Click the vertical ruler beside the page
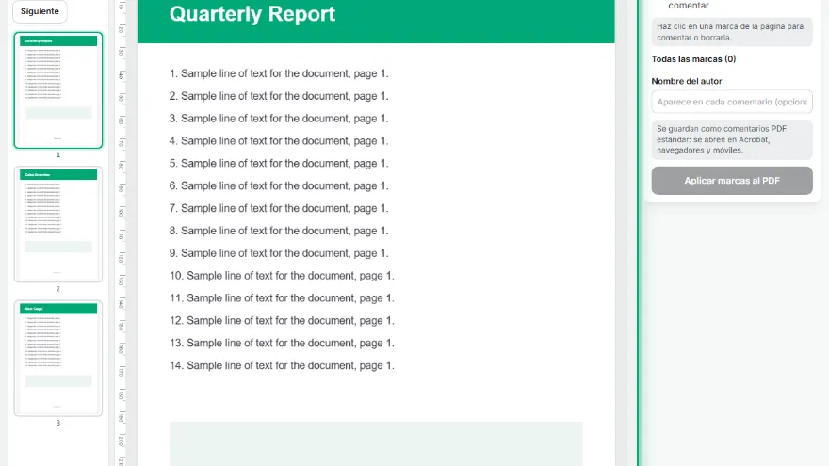The image size is (829, 466). click(x=122, y=233)
